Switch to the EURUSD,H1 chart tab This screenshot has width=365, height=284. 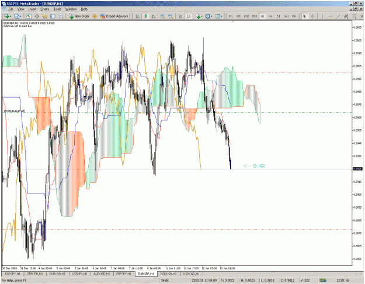pyautogui.click(x=57, y=273)
